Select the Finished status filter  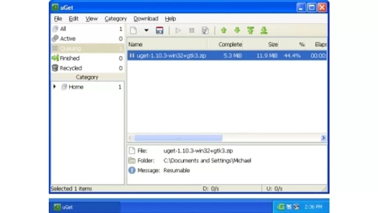point(70,58)
